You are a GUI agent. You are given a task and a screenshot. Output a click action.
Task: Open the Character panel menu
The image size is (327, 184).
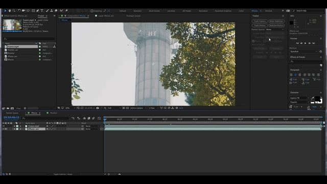click(321, 93)
